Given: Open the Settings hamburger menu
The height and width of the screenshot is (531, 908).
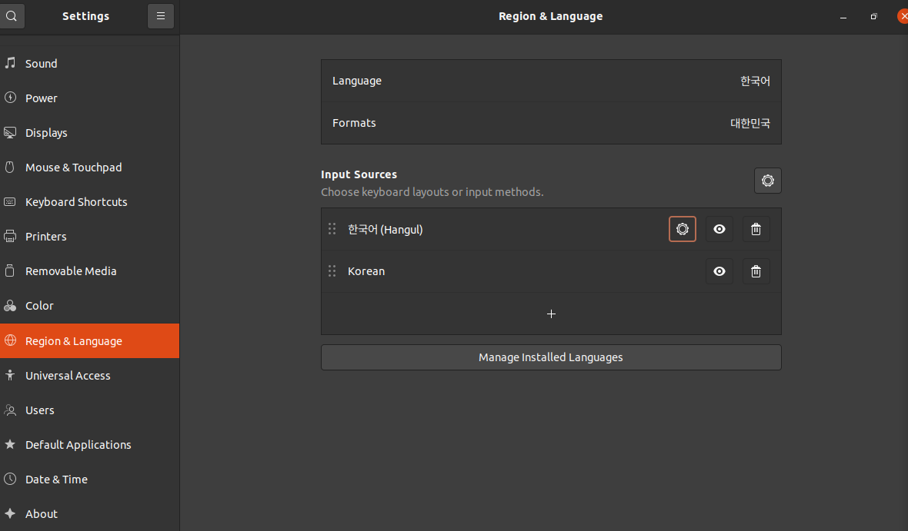Looking at the screenshot, I should pos(160,16).
